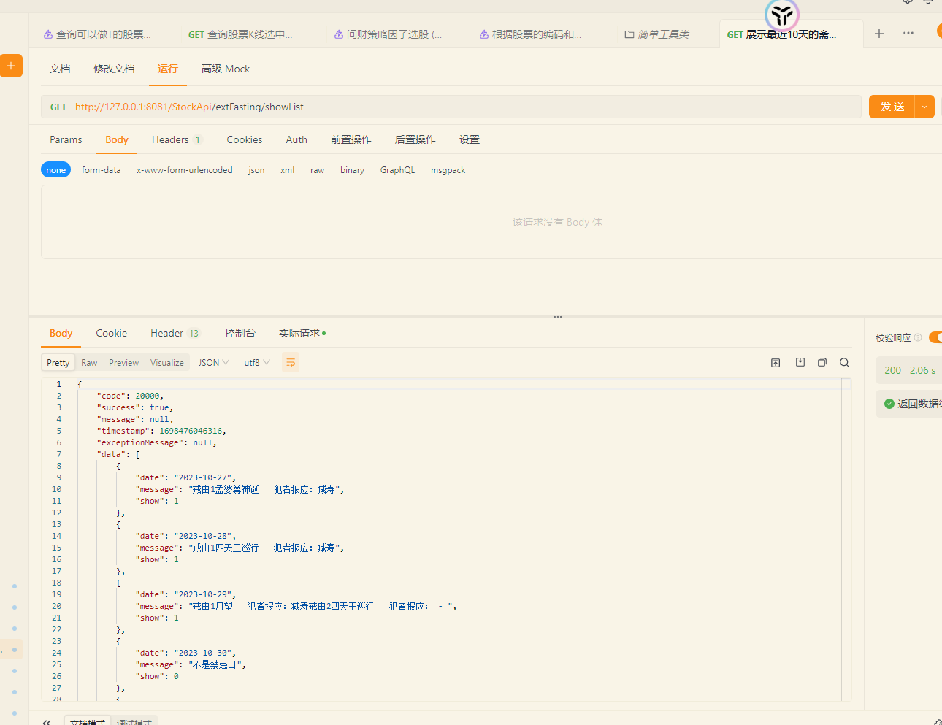Open the Auth request tab
The image size is (942, 725).
point(296,139)
